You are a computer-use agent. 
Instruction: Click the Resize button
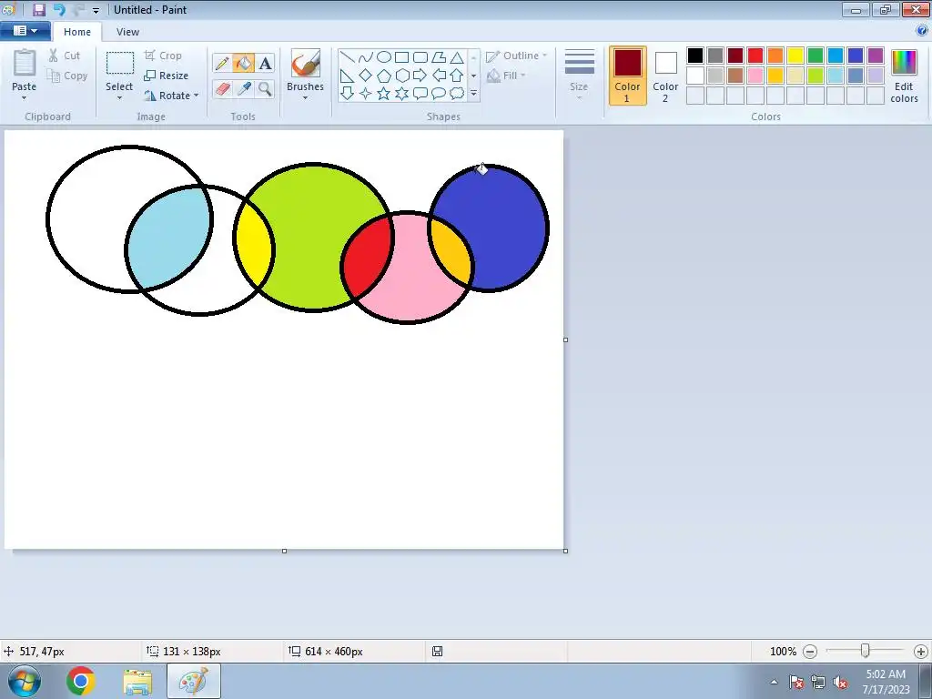click(x=166, y=76)
